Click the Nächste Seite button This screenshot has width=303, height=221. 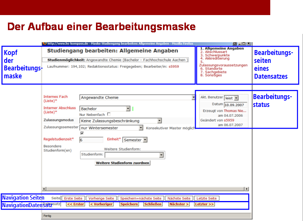(179, 198)
